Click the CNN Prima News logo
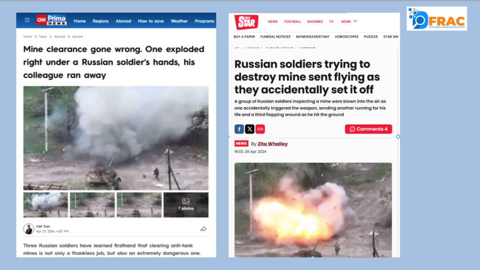 point(51,20)
